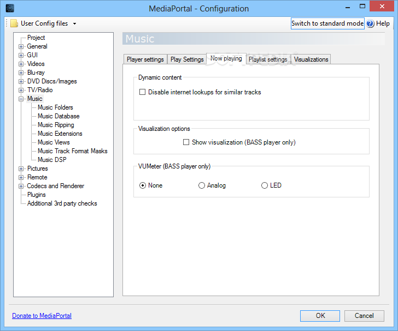The width and height of the screenshot is (398, 331).
Task: Maximize the MediaPortal Configuration window
Action: click(x=362, y=7)
